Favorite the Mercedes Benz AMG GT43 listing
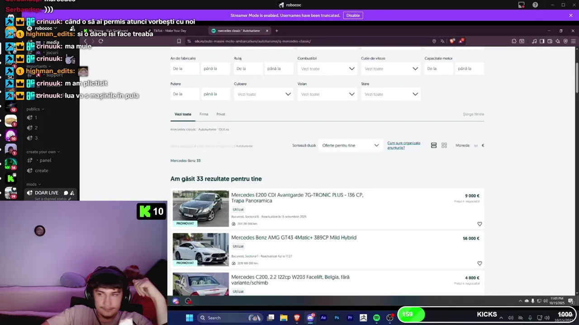The image size is (579, 325). click(x=479, y=263)
